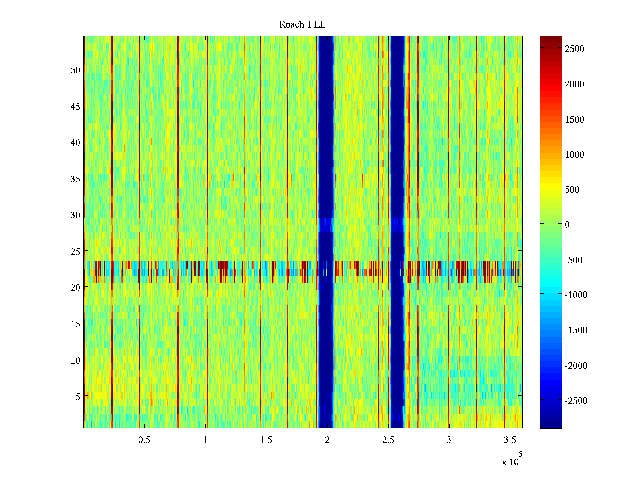This screenshot has height=481, width=641.
Task: Click the x-axis tick label 2.5
Action: (388, 440)
